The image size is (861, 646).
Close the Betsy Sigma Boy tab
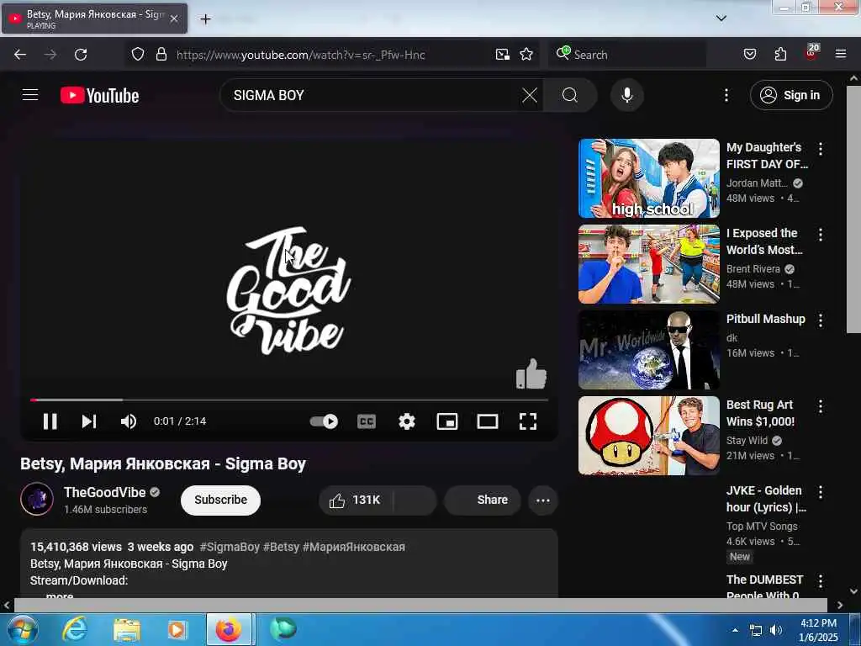pyautogui.click(x=174, y=19)
